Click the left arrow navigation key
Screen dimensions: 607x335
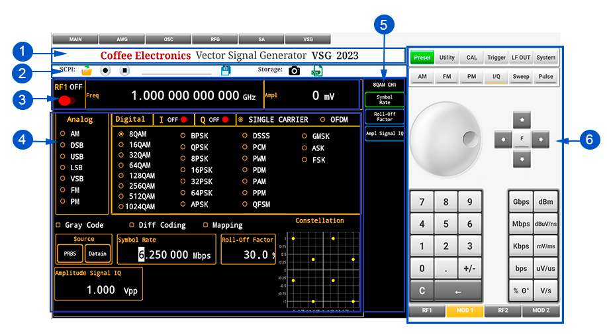click(503, 140)
